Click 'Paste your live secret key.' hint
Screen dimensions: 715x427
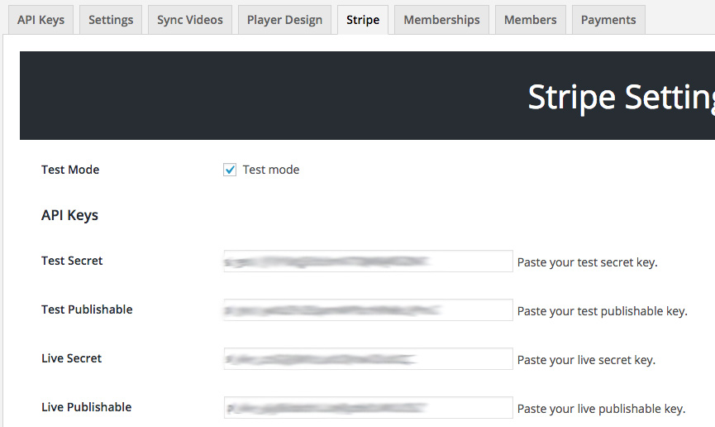point(586,360)
